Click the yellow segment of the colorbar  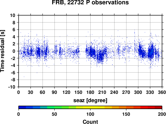[90, 107]
